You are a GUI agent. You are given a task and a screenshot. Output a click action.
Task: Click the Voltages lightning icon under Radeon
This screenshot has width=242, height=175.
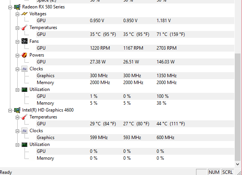(x=24, y=14)
